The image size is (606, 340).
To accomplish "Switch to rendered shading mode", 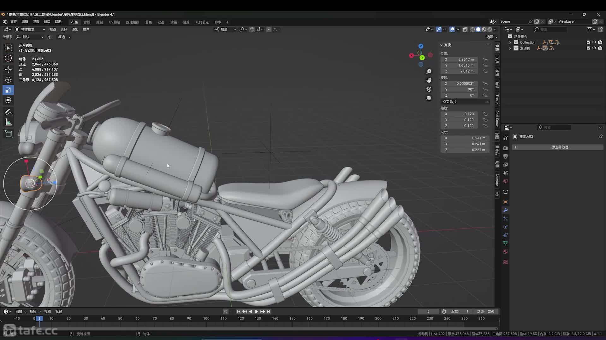I will click(x=490, y=29).
